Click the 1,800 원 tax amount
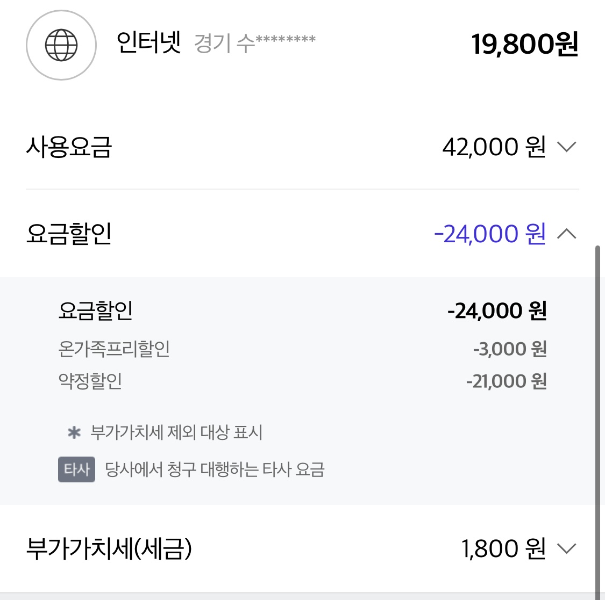 pos(503,548)
